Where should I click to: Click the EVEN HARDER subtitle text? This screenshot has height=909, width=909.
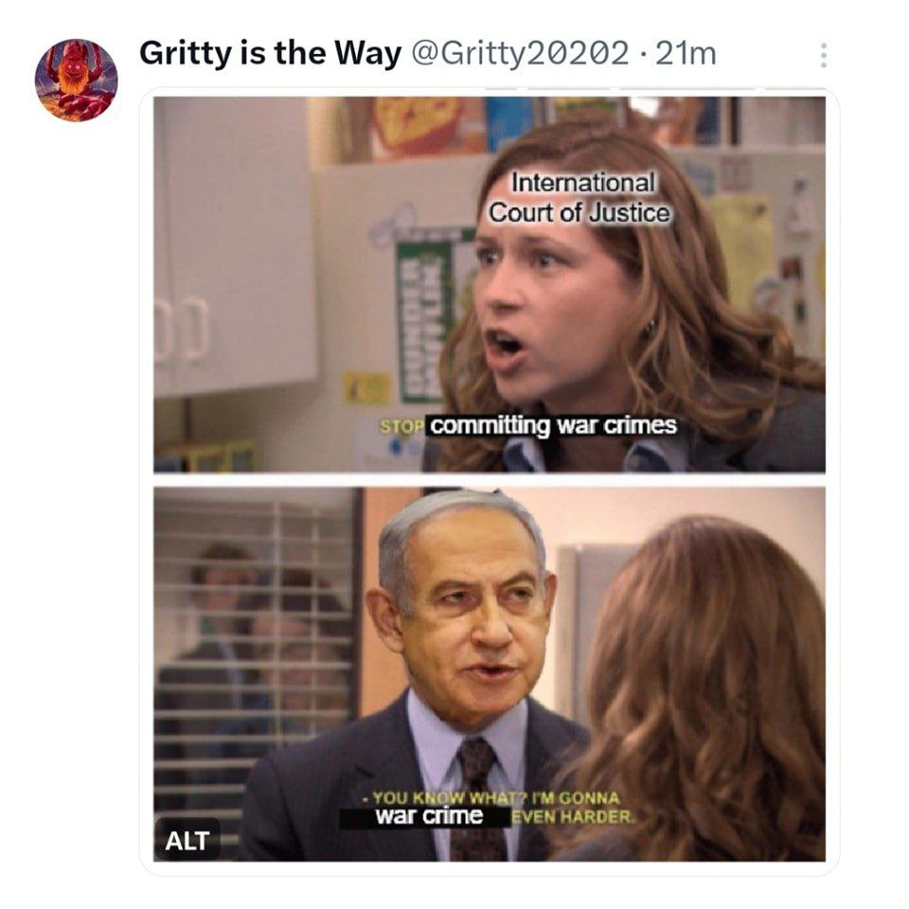(x=573, y=817)
